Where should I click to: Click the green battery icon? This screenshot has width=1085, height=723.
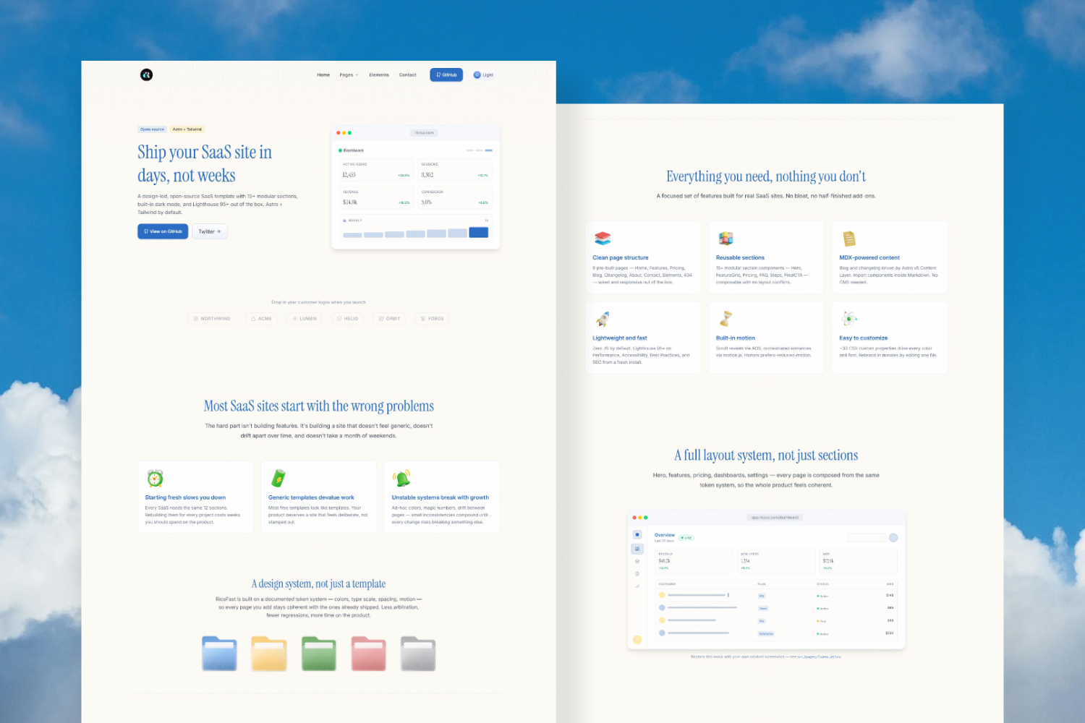coord(278,478)
